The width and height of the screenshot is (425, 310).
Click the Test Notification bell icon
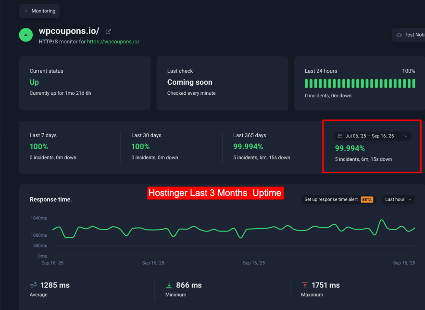coord(399,35)
